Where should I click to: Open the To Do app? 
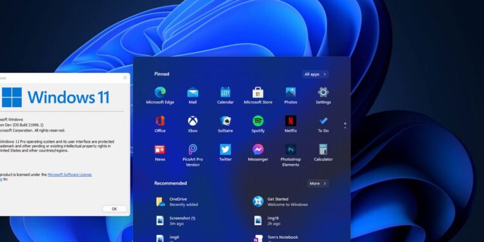[x=323, y=124]
